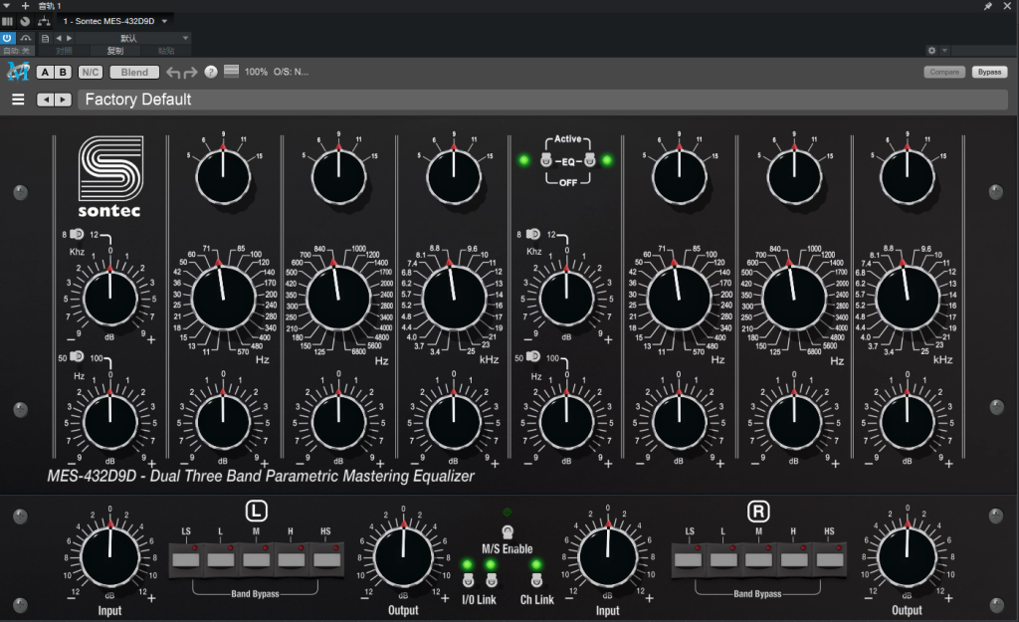1019x622 pixels.
Task: Click the add plus icon at top left
Action: [25, 6]
